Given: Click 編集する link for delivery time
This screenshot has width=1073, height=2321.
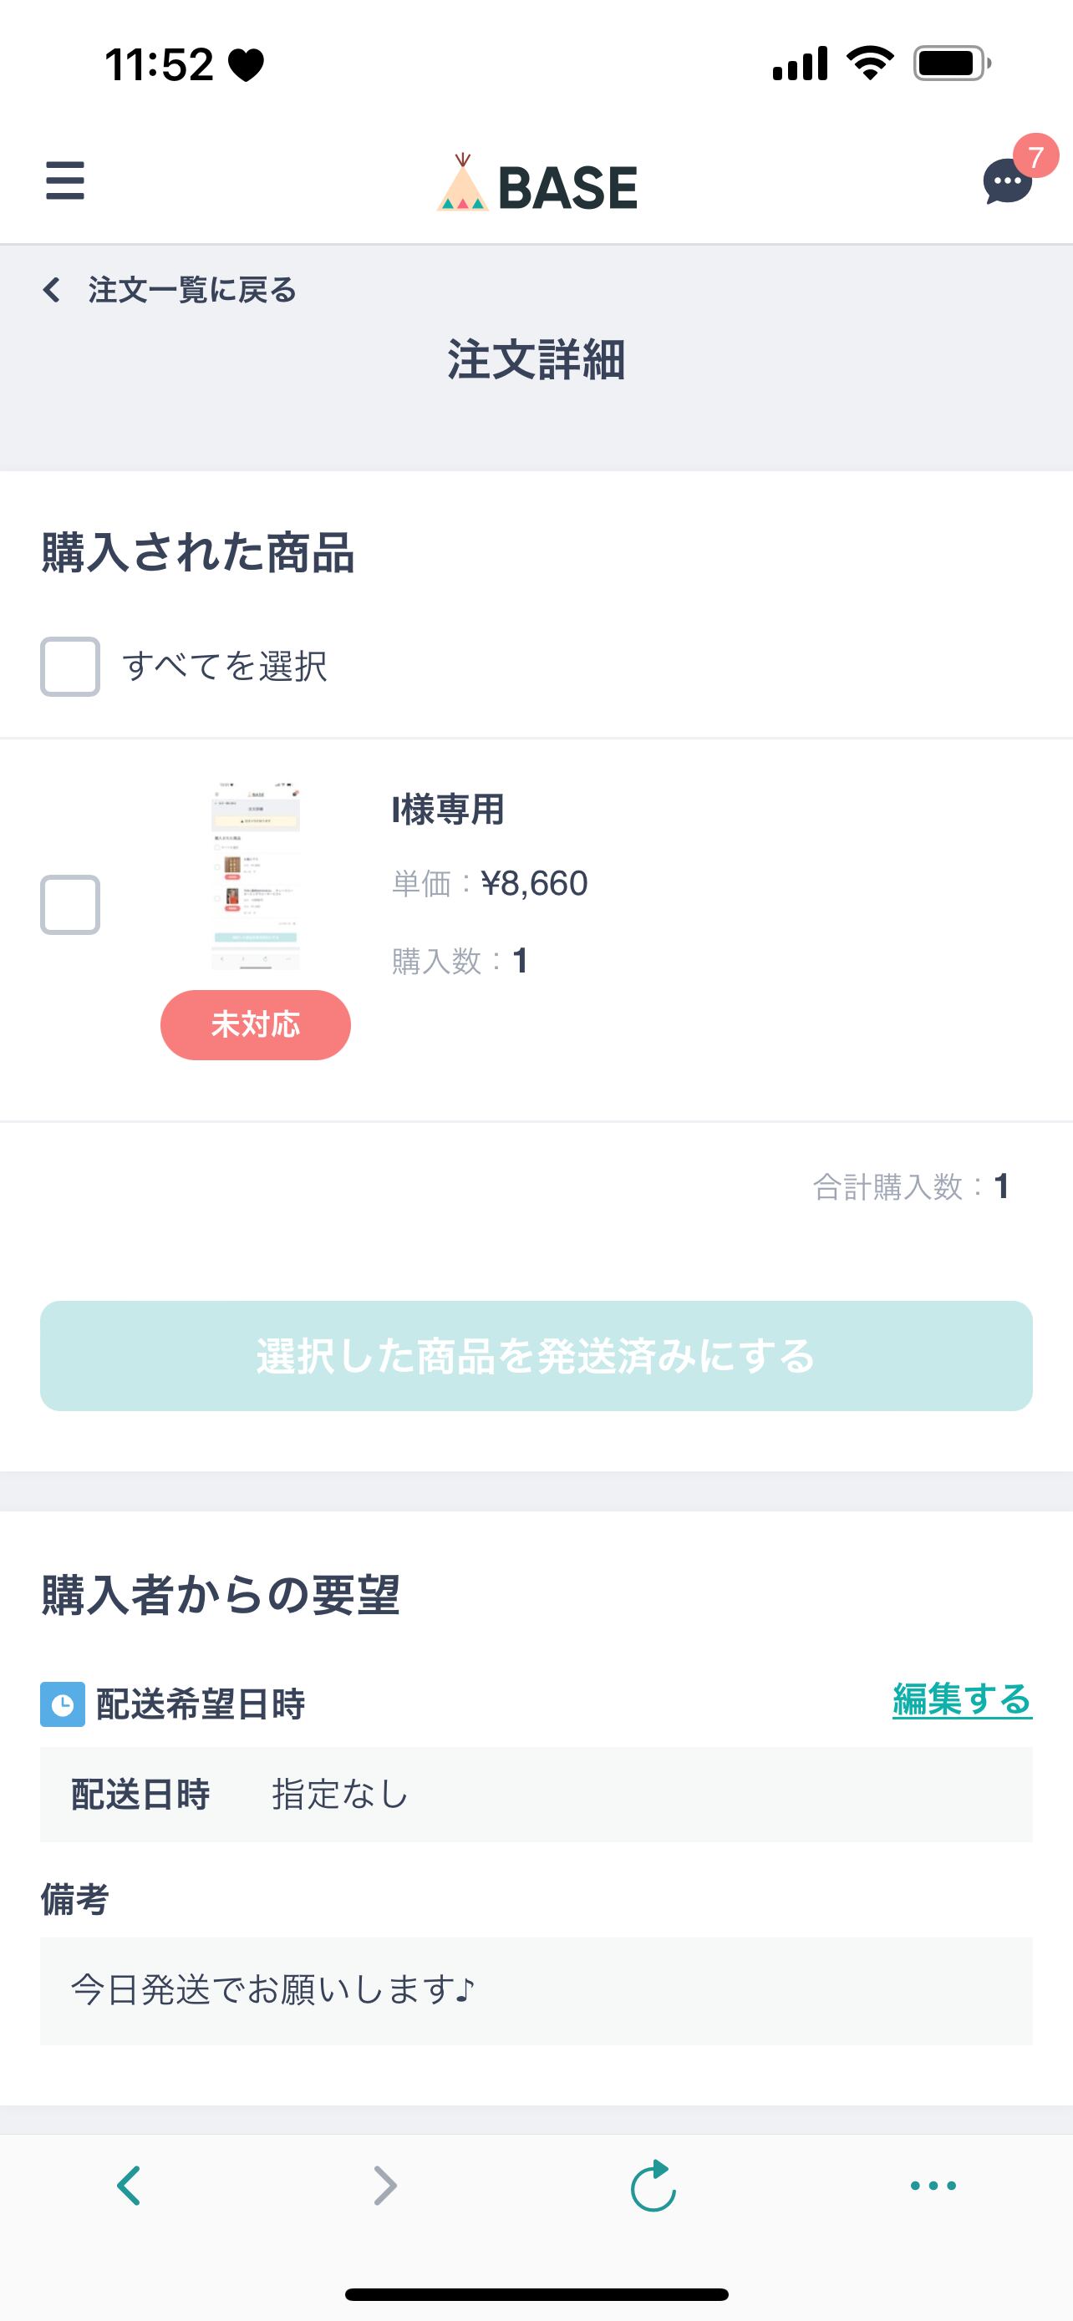Looking at the screenshot, I should [x=961, y=1700].
